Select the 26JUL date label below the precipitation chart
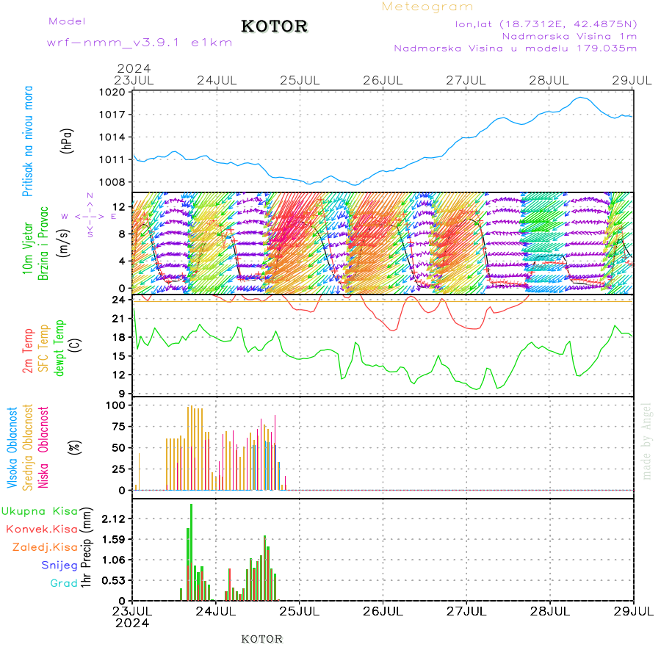This screenshot has height=661, width=661. (x=383, y=611)
